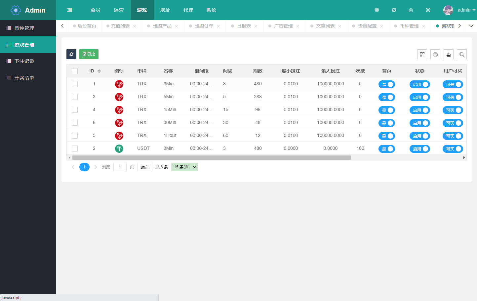The width and height of the screenshot is (477, 301).
Task: Check the row with ID 1
Action: point(75,84)
